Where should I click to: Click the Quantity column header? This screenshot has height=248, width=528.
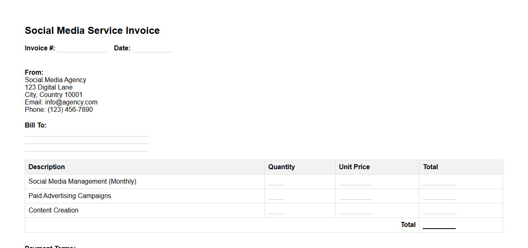pos(281,167)
